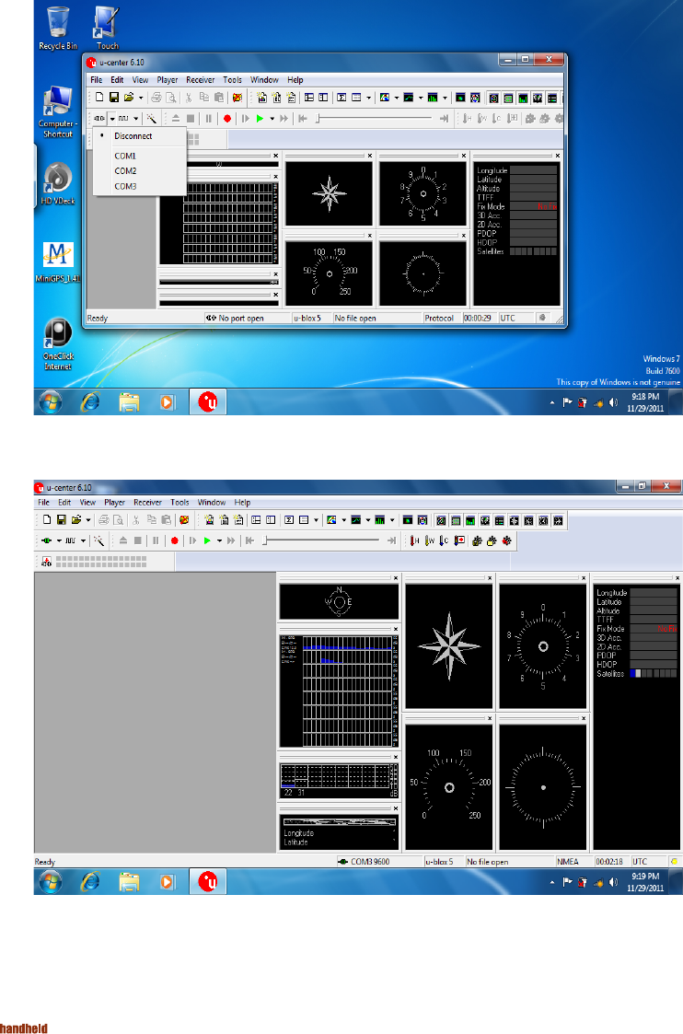
Task: Open the View menu in the maximized u-center window
Action: (87, 503)
